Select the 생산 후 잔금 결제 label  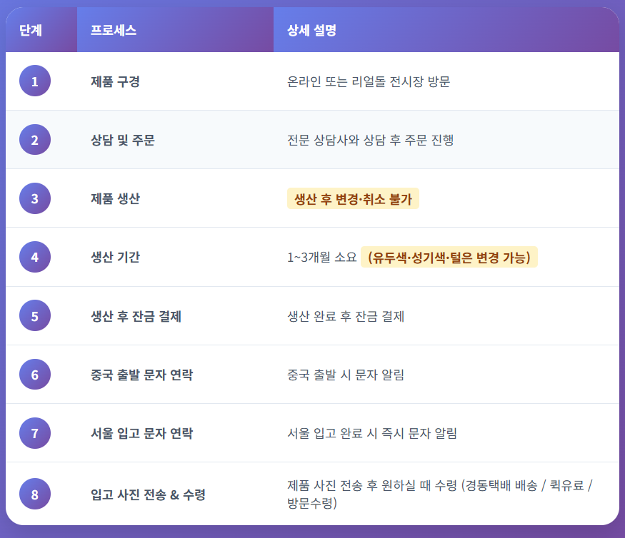tap(136, 316)
